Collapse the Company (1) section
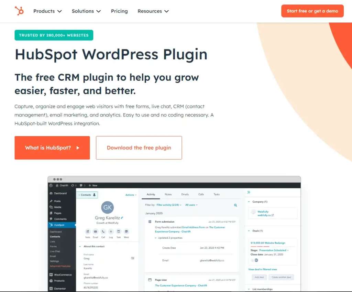Image resolution: width=352 pixels, height=292 pixels. pyautogui.click(x=249, y=201)
